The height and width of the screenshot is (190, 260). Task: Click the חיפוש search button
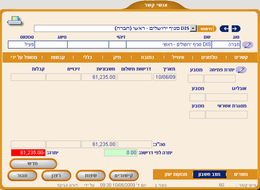point(206,29)
